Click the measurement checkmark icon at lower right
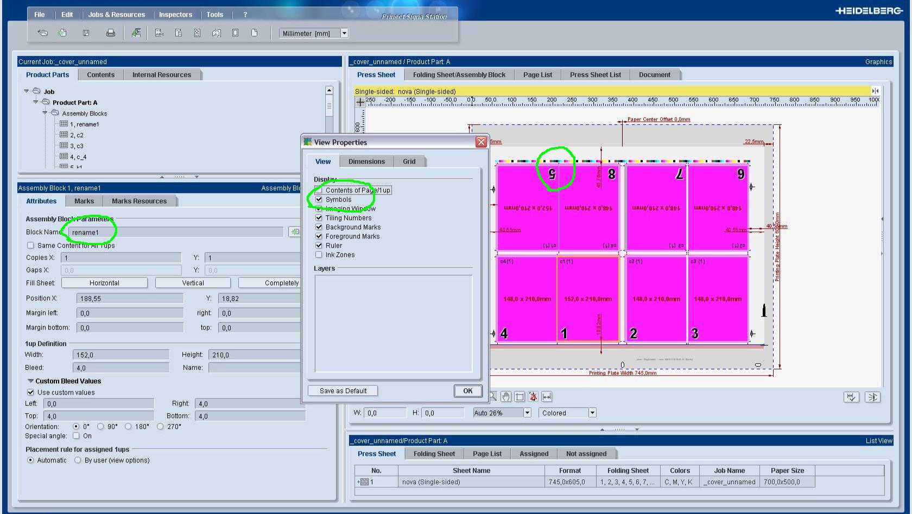The width and height of the screenshot is (912, 514). coord(851,397)
